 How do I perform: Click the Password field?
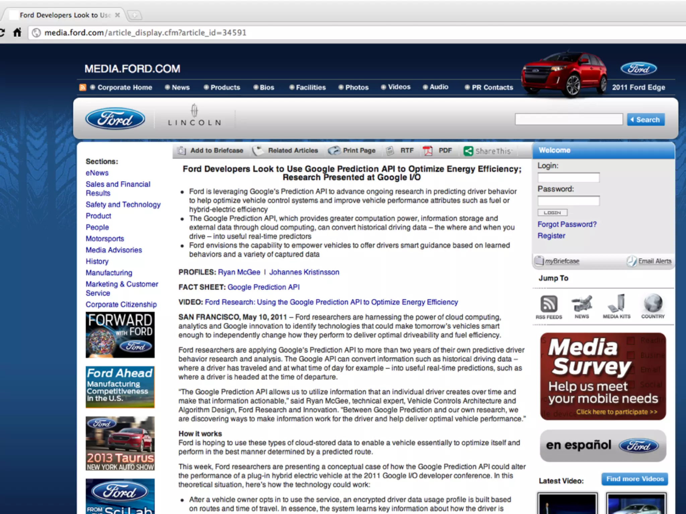click(x=568, y=201)
